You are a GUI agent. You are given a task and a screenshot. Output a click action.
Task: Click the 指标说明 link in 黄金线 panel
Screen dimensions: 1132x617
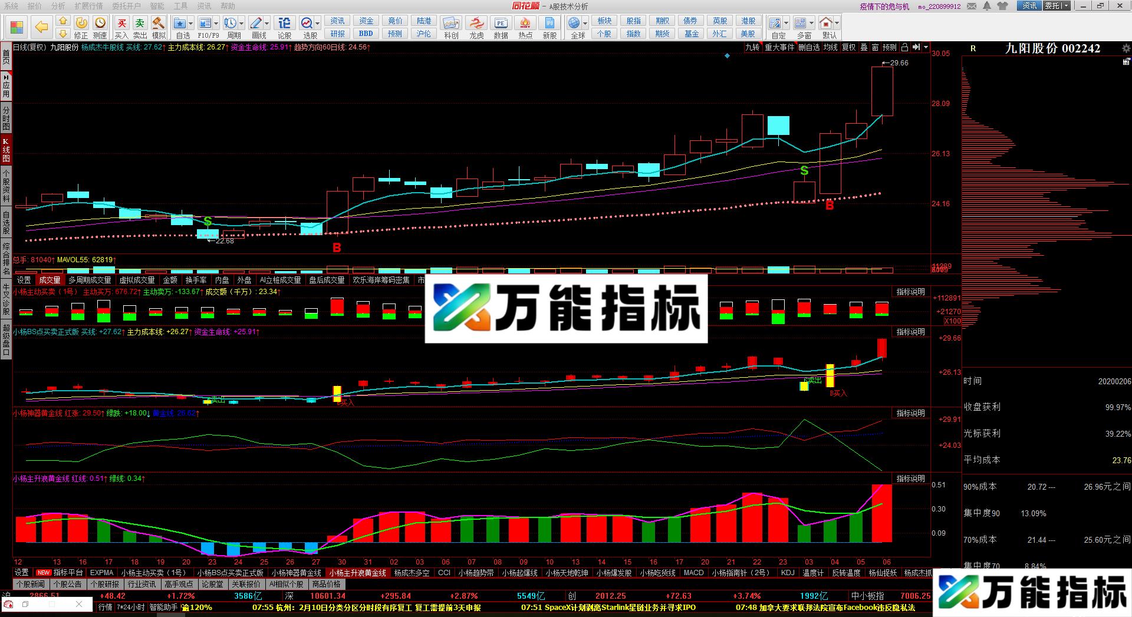pos(910,413)
